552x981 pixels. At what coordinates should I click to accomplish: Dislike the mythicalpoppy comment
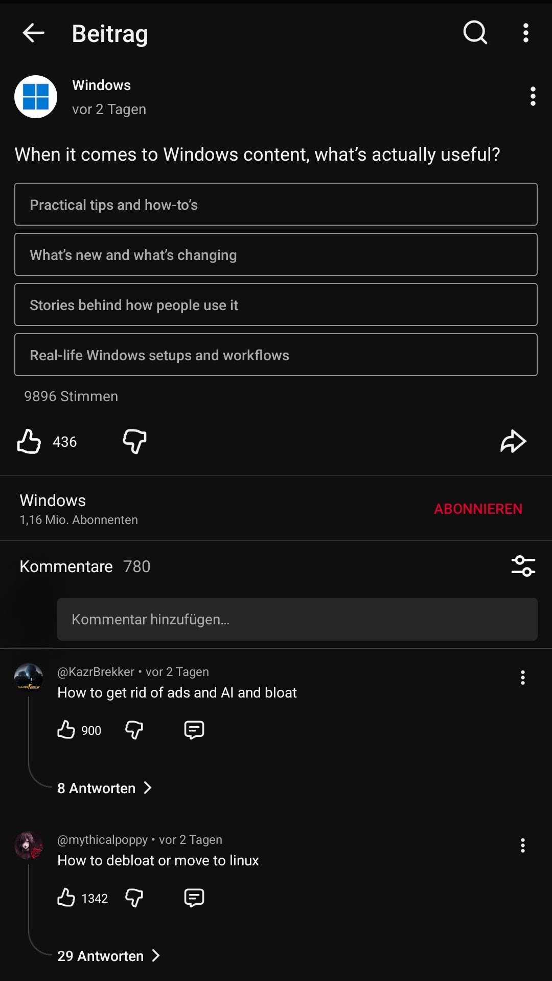134,898
